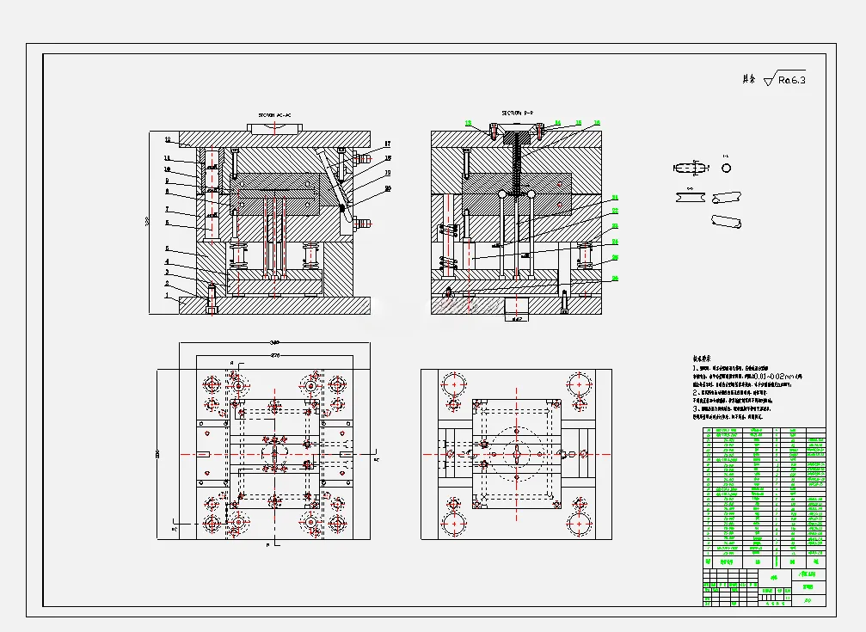Viewport: 866px width, 632px height.
Task: Select the 270 dimension in the plan view
Action: 275,354
